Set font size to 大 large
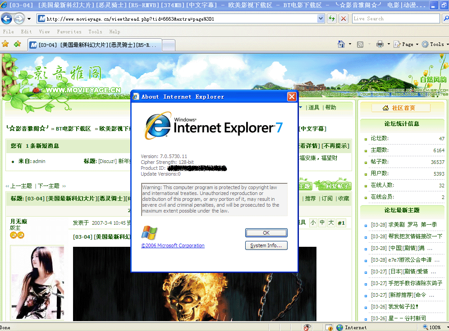The height and width of the screenshot is (331, 449). (331, 222)
